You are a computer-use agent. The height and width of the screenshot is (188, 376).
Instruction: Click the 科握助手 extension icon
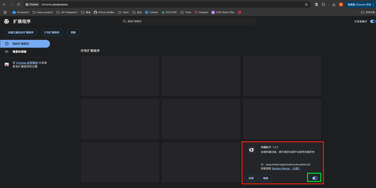(x=251, y=150)
